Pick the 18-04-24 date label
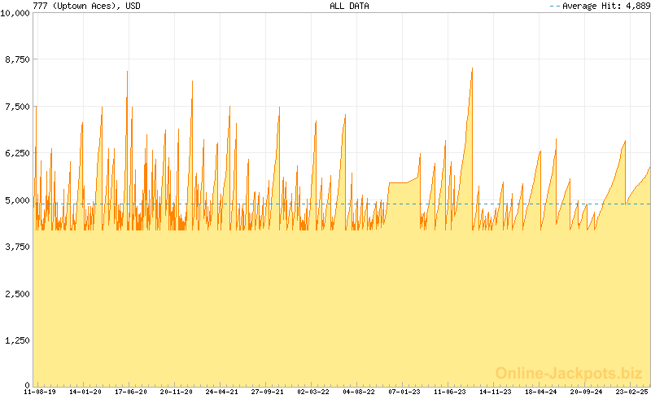This screenshot has width=651, height=399. pos(541,392)
